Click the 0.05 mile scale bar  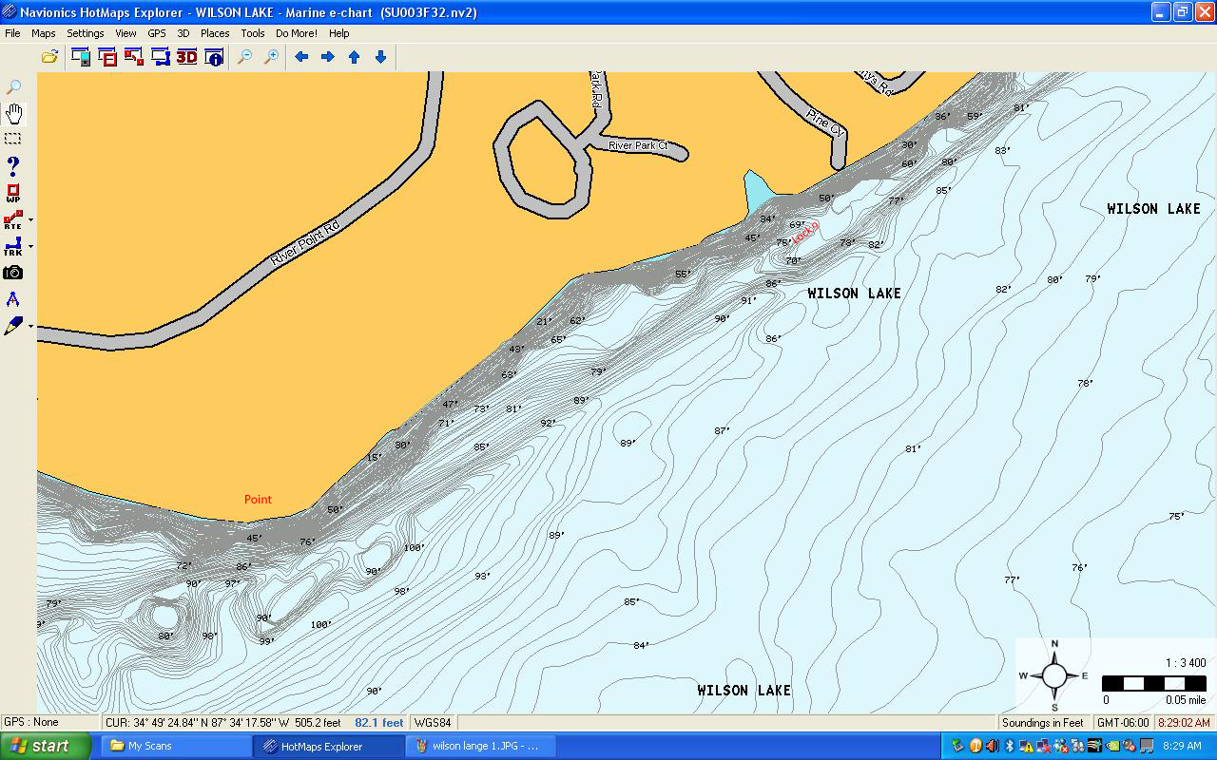point(1155,683)
